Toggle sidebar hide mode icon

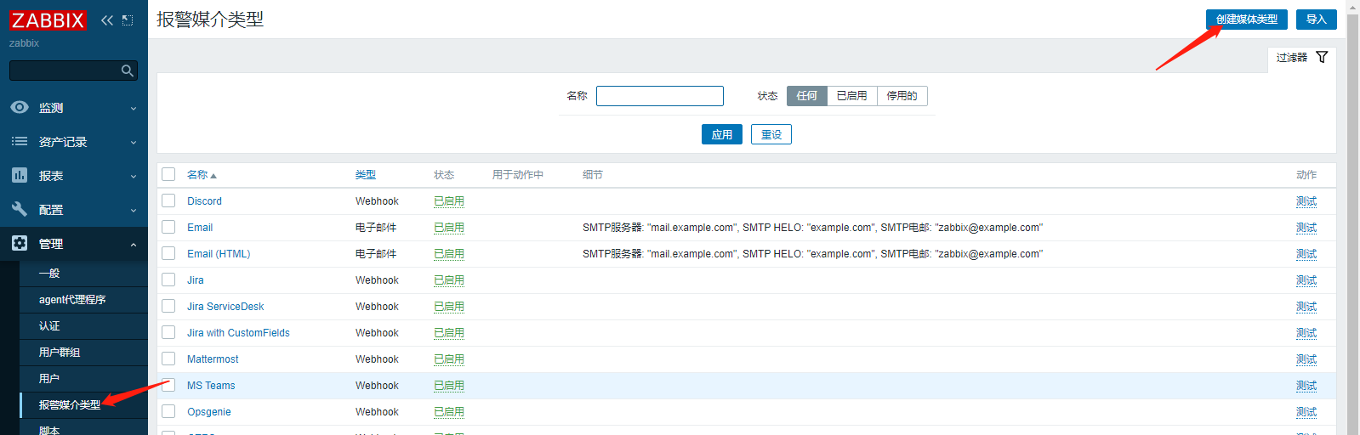point(128,20)
